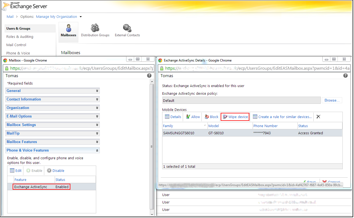The height and width of the screenshot is (218, 354).
Task: Click Browse button for device policy
Action: coord(332,100)
